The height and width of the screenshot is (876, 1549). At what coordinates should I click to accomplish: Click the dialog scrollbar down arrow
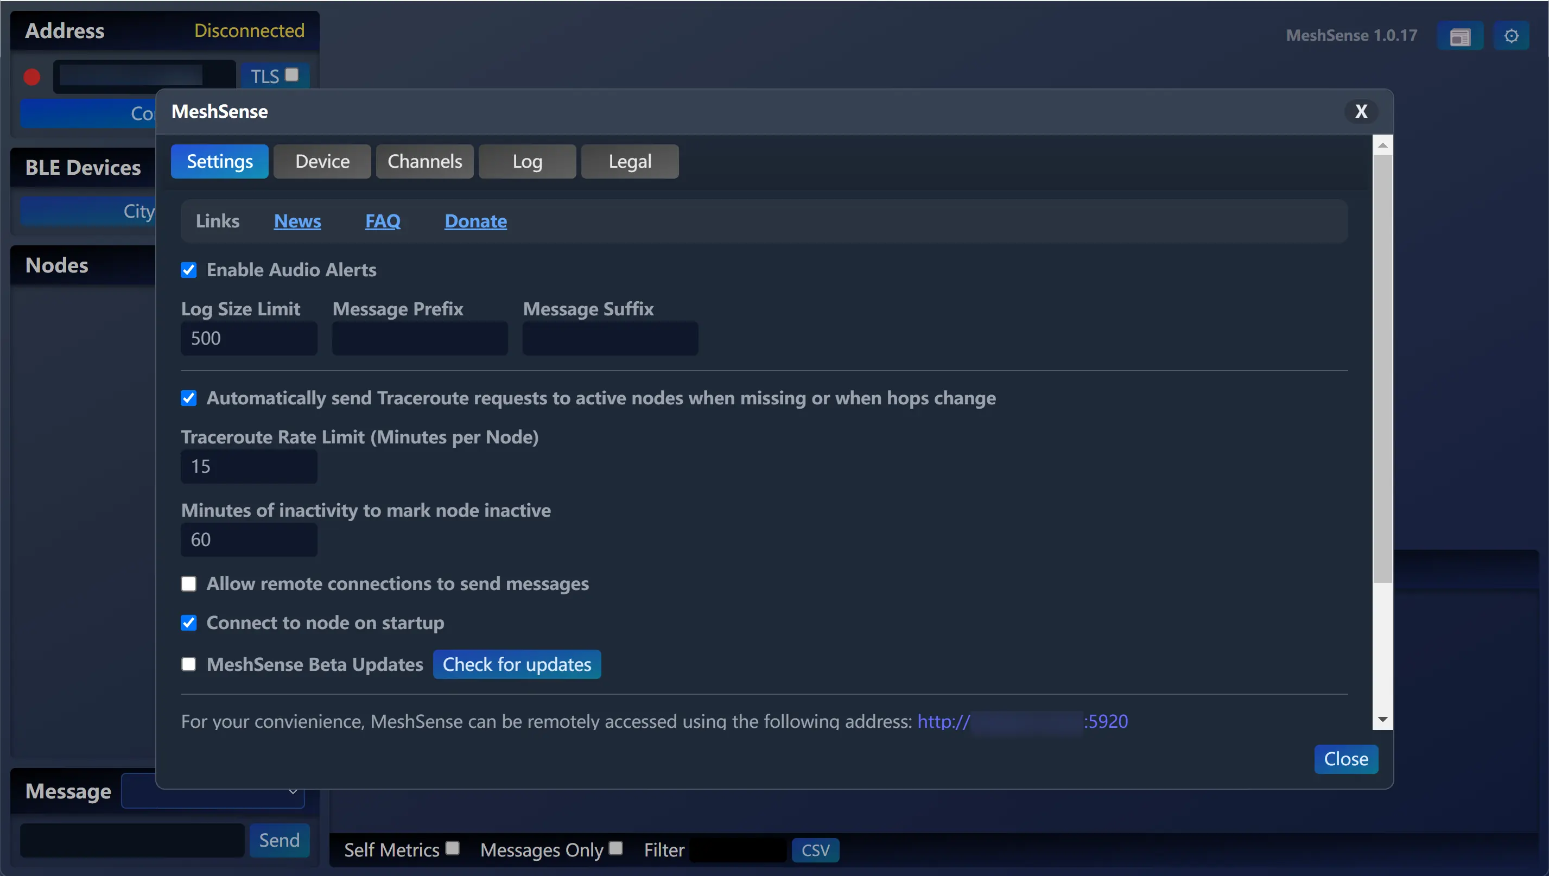click(1383, 719)
